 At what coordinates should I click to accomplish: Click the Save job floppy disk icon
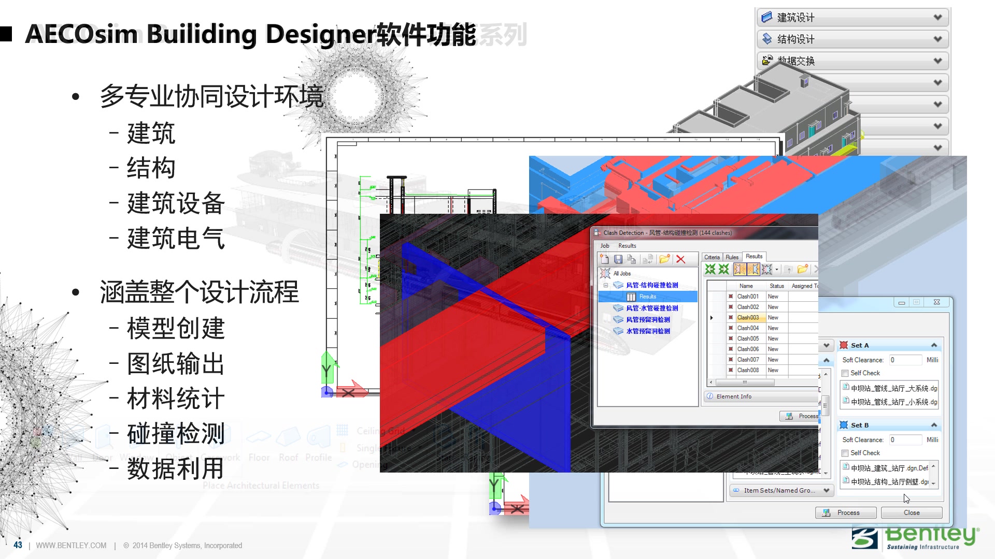(618, 259)
